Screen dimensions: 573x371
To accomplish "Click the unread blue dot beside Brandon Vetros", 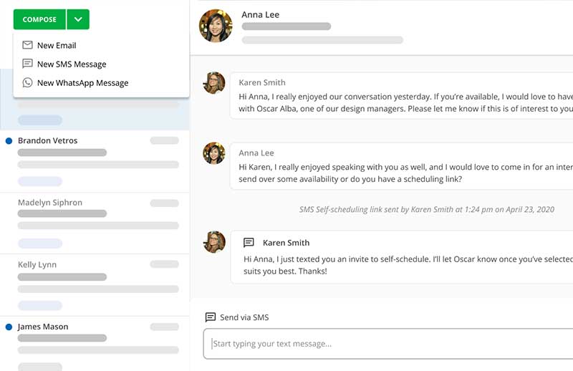I will point(9,141).
